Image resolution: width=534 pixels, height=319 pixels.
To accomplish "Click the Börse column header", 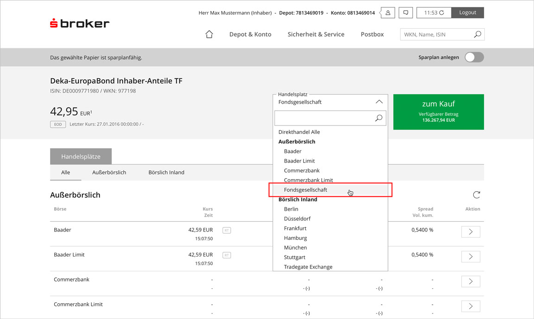I will [60, 209].
